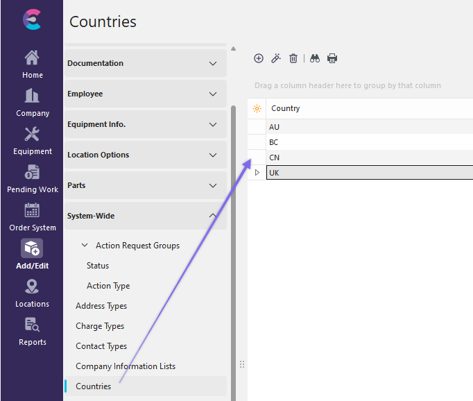Open Company Information Lists item

[x=126, y=366]
